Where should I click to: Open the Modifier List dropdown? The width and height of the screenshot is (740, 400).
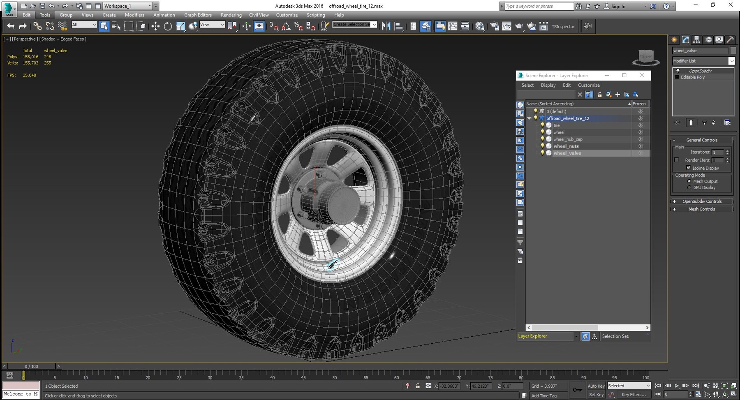(731, 61)
